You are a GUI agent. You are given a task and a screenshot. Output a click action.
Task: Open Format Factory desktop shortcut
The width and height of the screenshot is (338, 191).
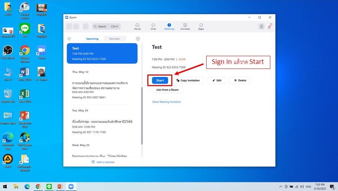pos(25,10)
